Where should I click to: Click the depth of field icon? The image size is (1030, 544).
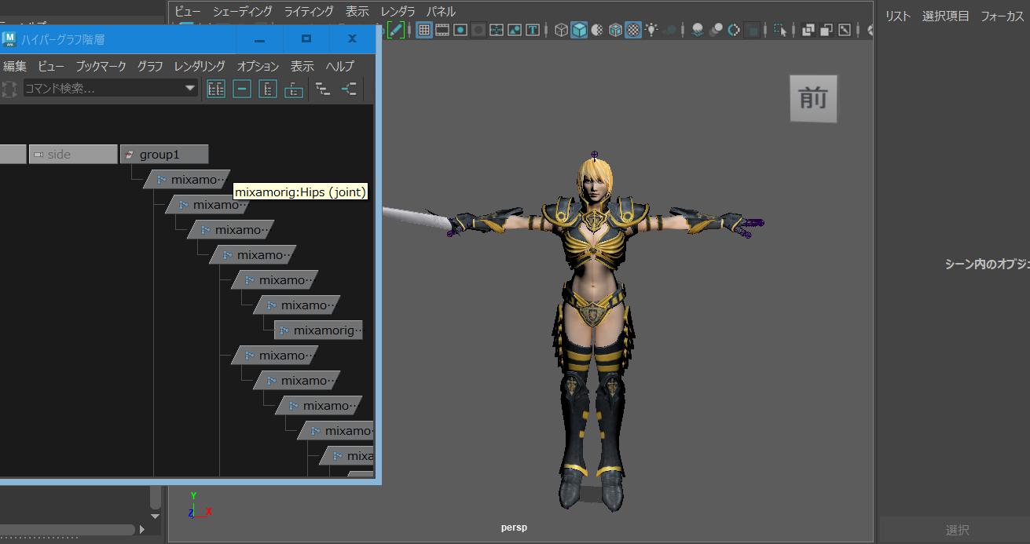point(752,30)
